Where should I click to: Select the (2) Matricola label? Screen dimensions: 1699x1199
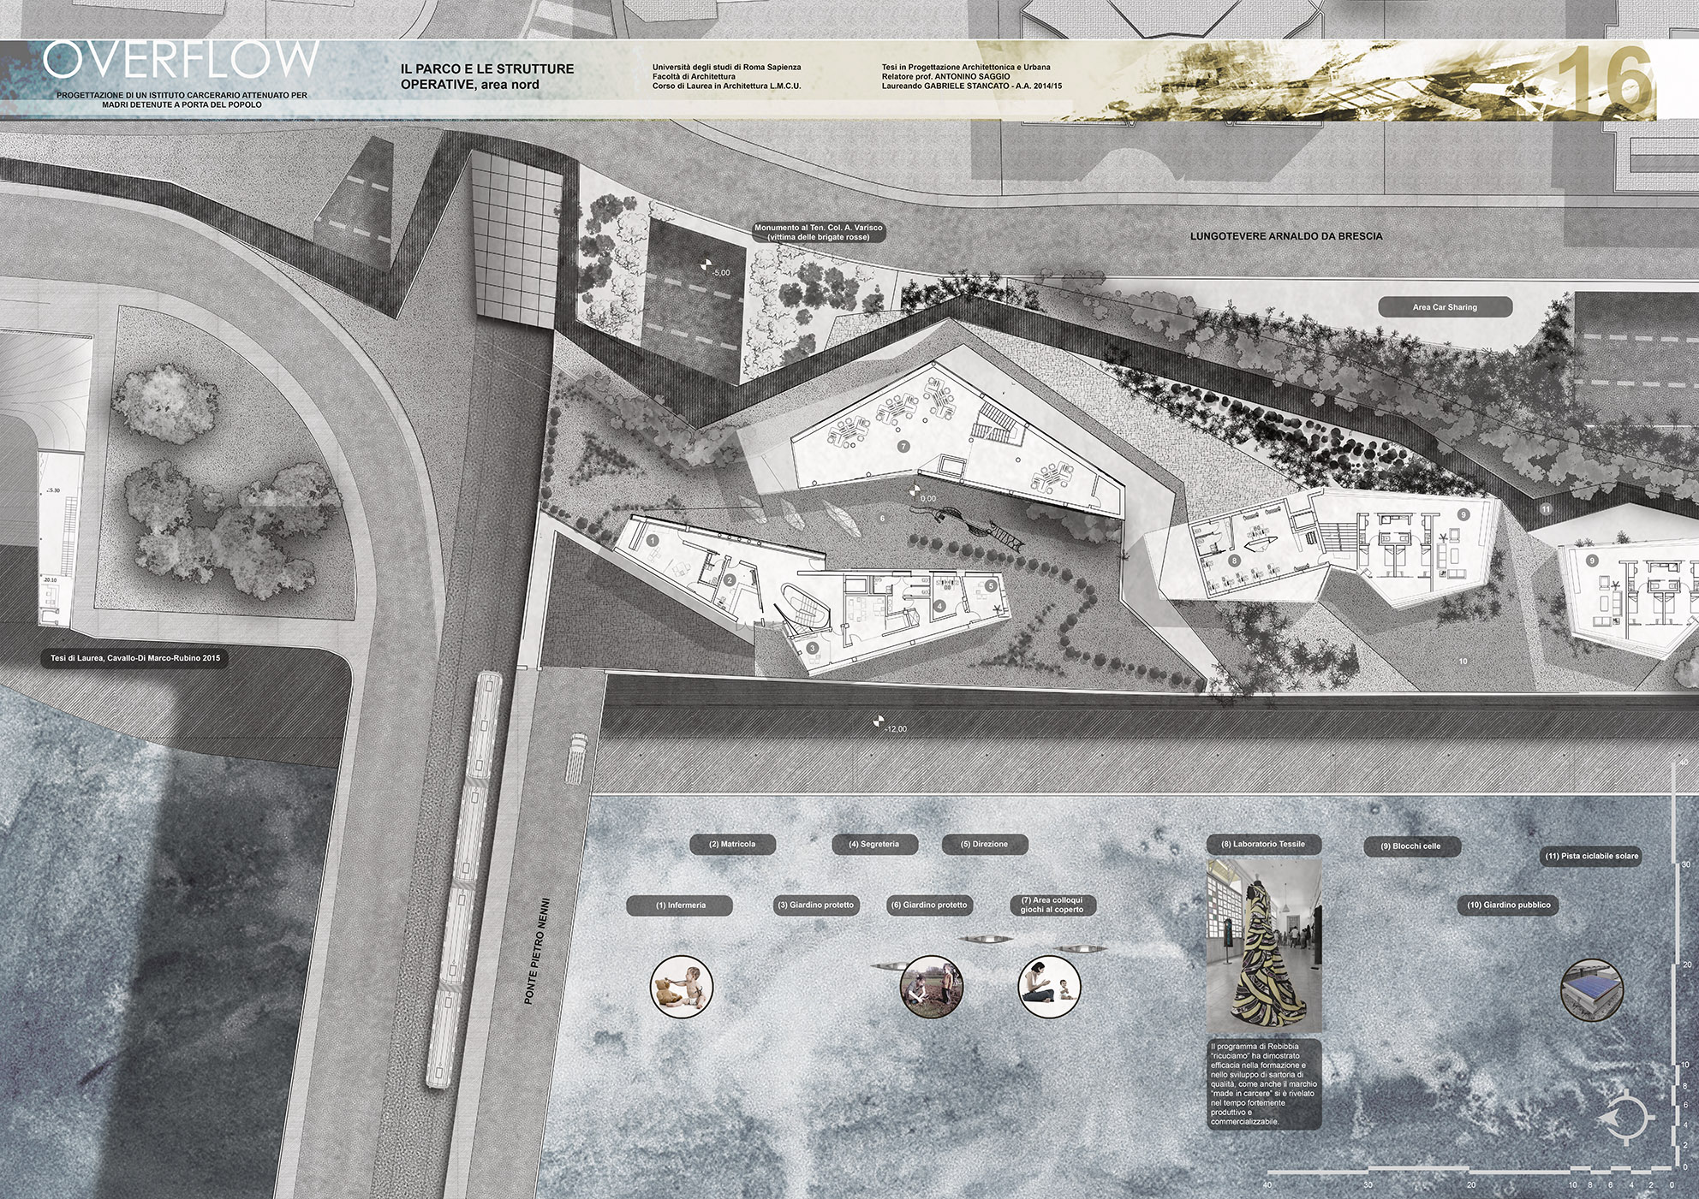pyautogui.click(x=732, y=845)
